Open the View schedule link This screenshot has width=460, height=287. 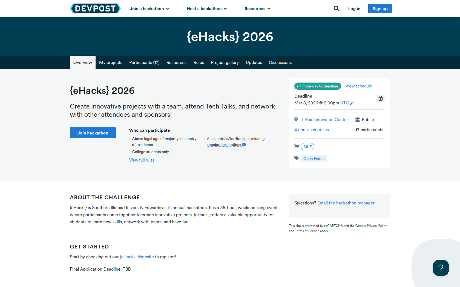358,86
